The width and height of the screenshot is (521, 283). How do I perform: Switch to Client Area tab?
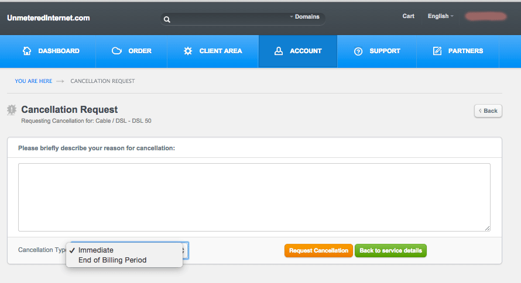[x=213, y=51]
